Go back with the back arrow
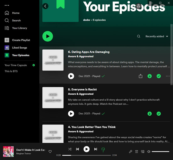This screenshot has height=160, width=173. 45,6
